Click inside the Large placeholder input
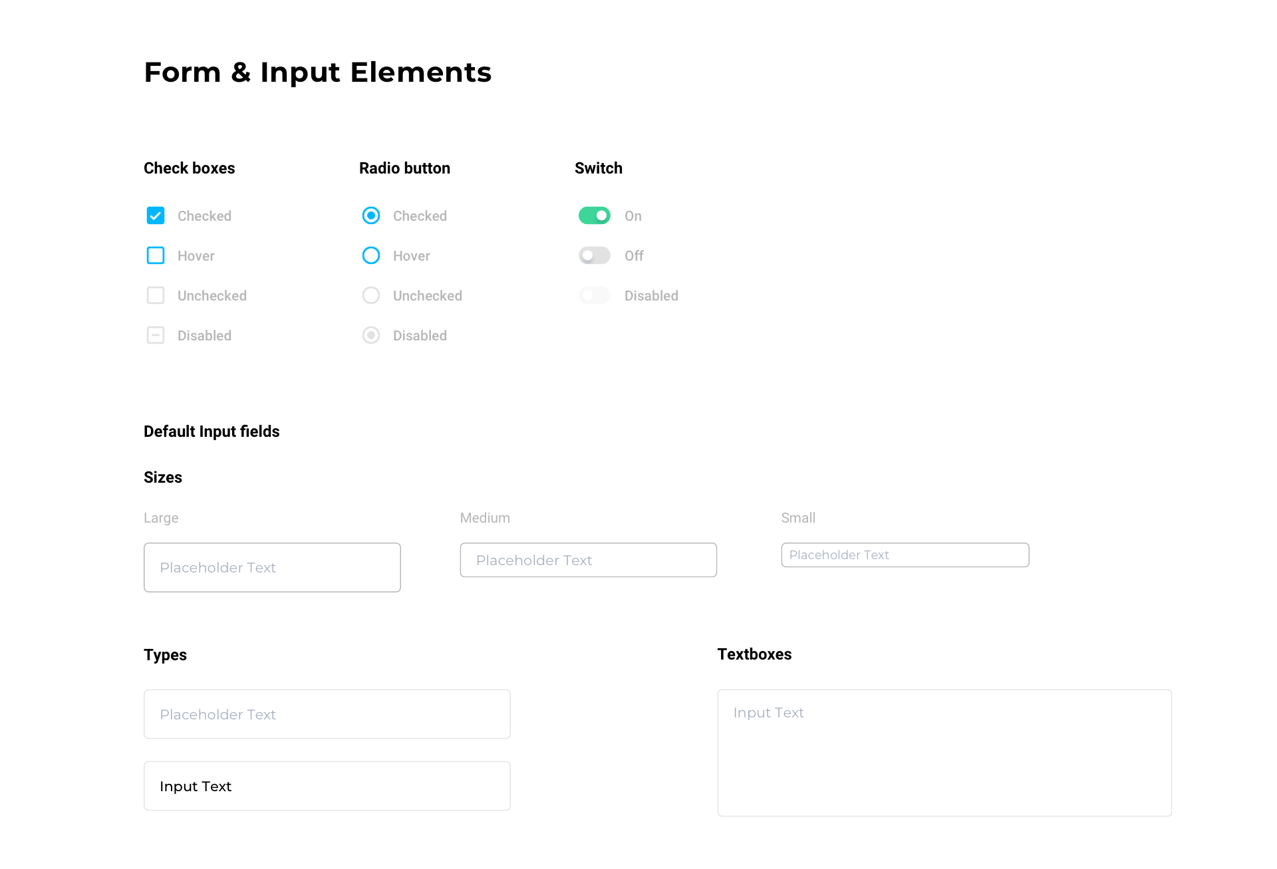This screenshot has width=1277, height=869. (x=271, y=567)
